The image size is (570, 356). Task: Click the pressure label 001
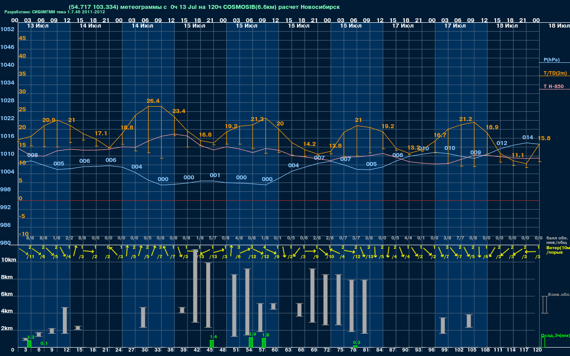point(215,175)
